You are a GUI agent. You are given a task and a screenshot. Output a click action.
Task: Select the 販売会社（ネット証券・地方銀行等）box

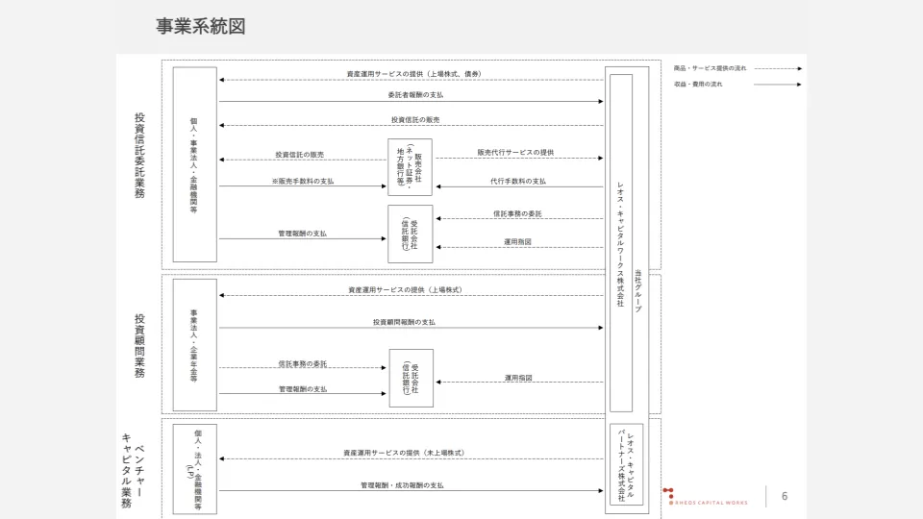tap(411, 166)
